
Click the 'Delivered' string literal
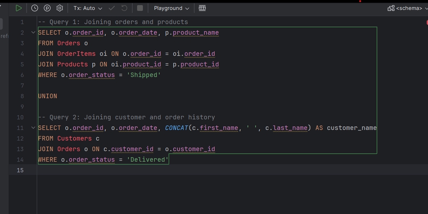(x=148, y=160)
